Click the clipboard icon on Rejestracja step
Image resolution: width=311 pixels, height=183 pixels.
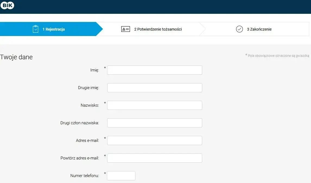click(x=36, y=29)
